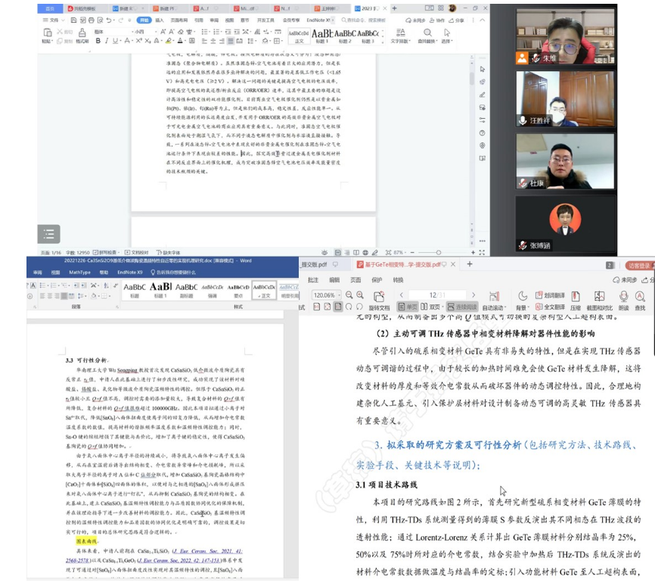Toggle Continuous Reading (连续阅读) mode
655x586 pixels.
pos(461,307)
